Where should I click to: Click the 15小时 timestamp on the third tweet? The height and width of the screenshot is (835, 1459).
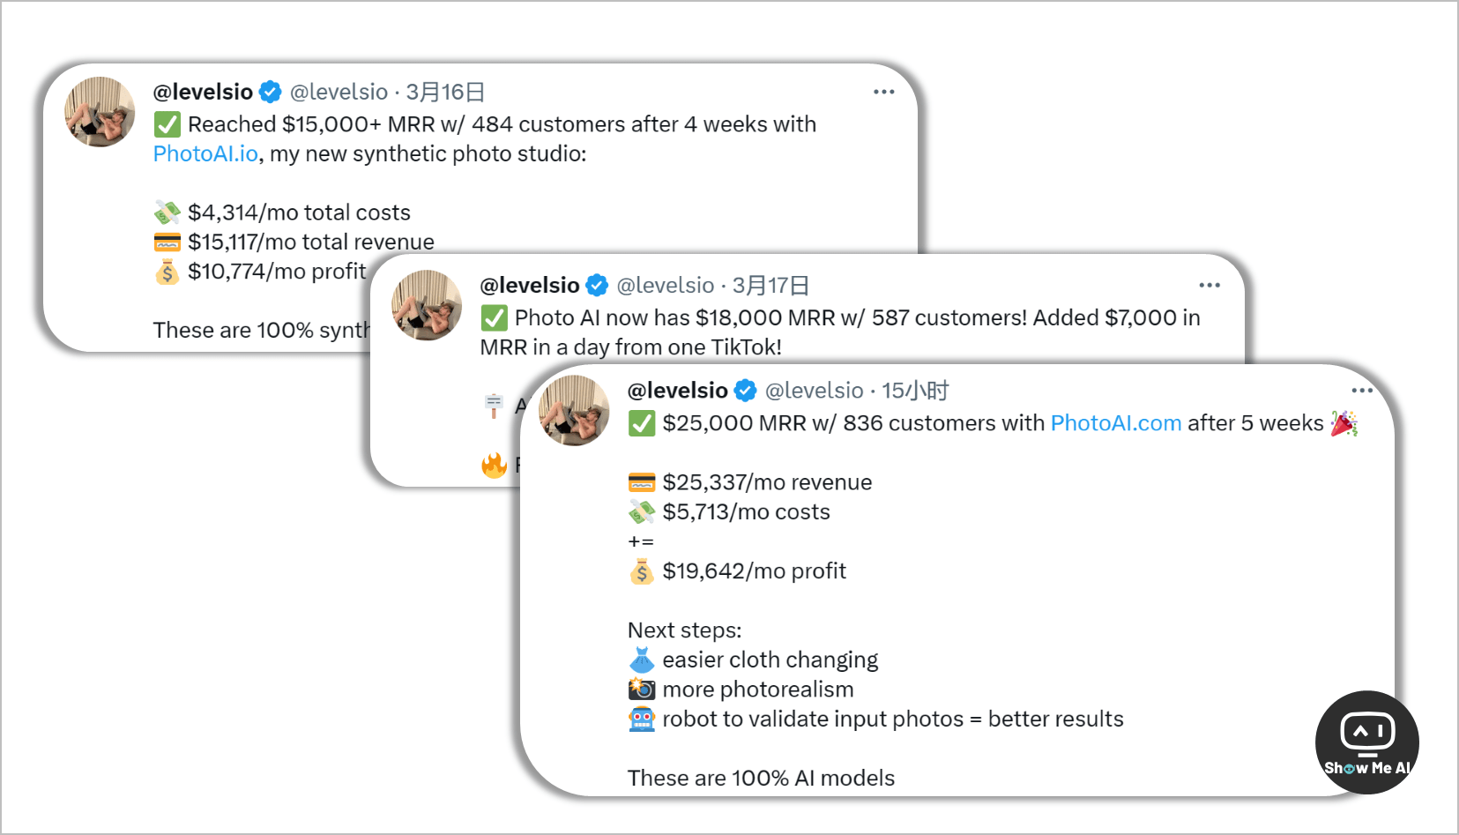(915, 391)
